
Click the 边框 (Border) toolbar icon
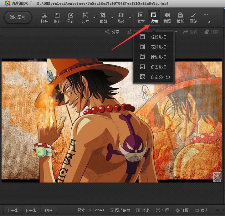[x=154, y=18]
